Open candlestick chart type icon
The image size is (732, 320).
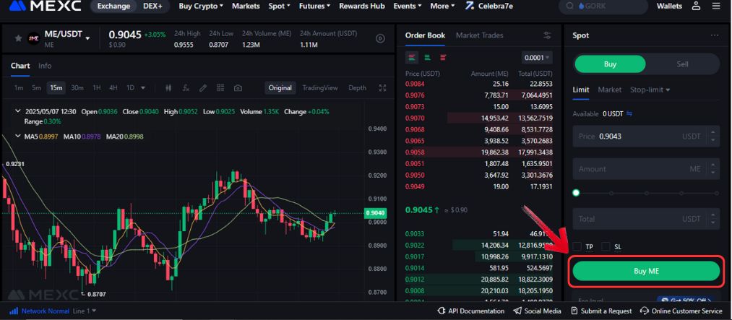coord(168,87)
